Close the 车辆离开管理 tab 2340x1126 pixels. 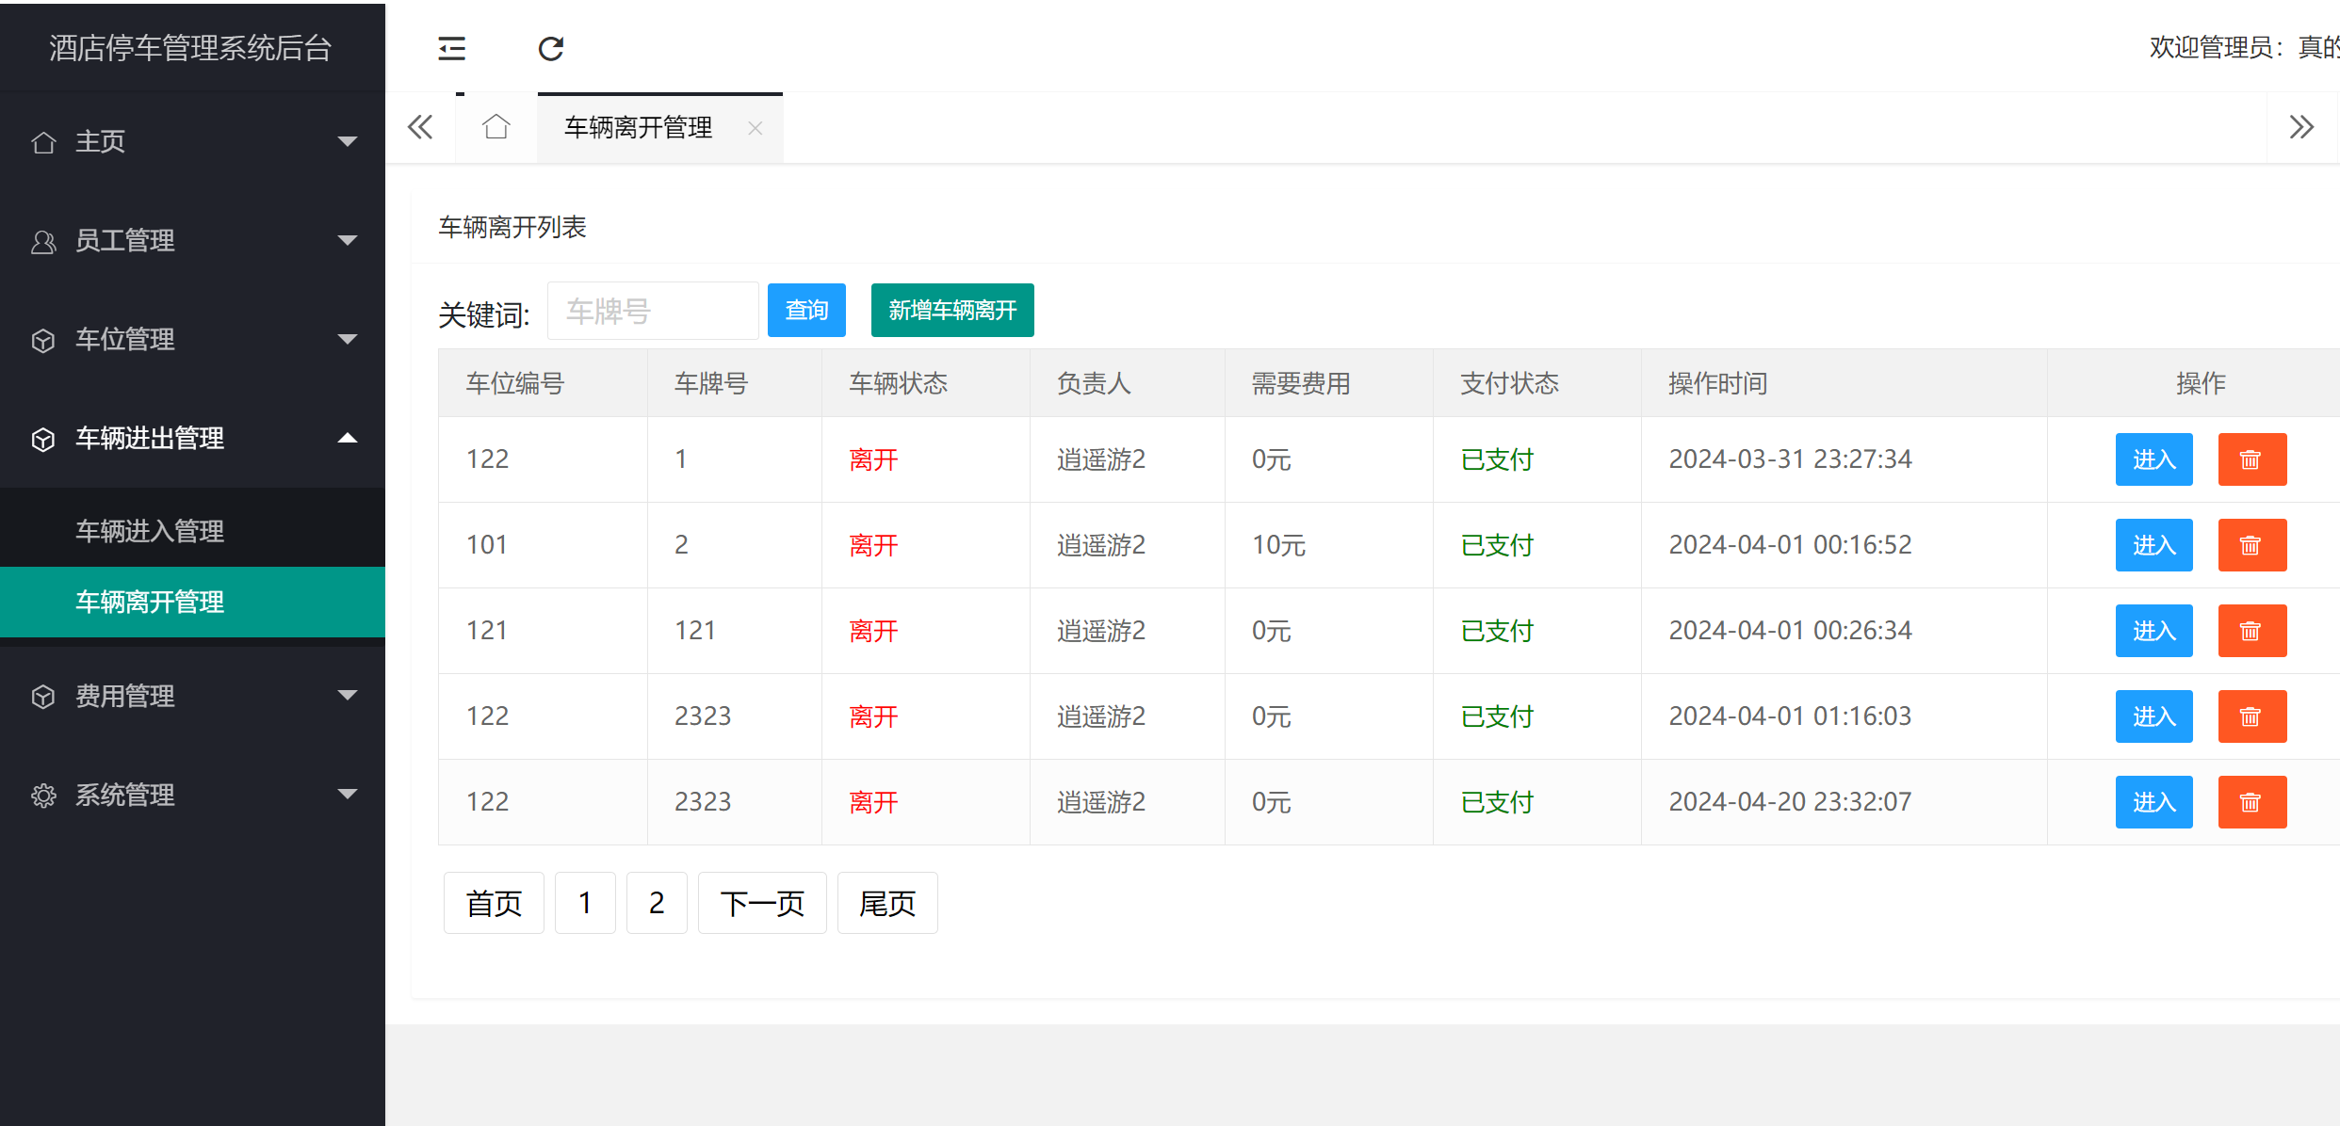756,128
